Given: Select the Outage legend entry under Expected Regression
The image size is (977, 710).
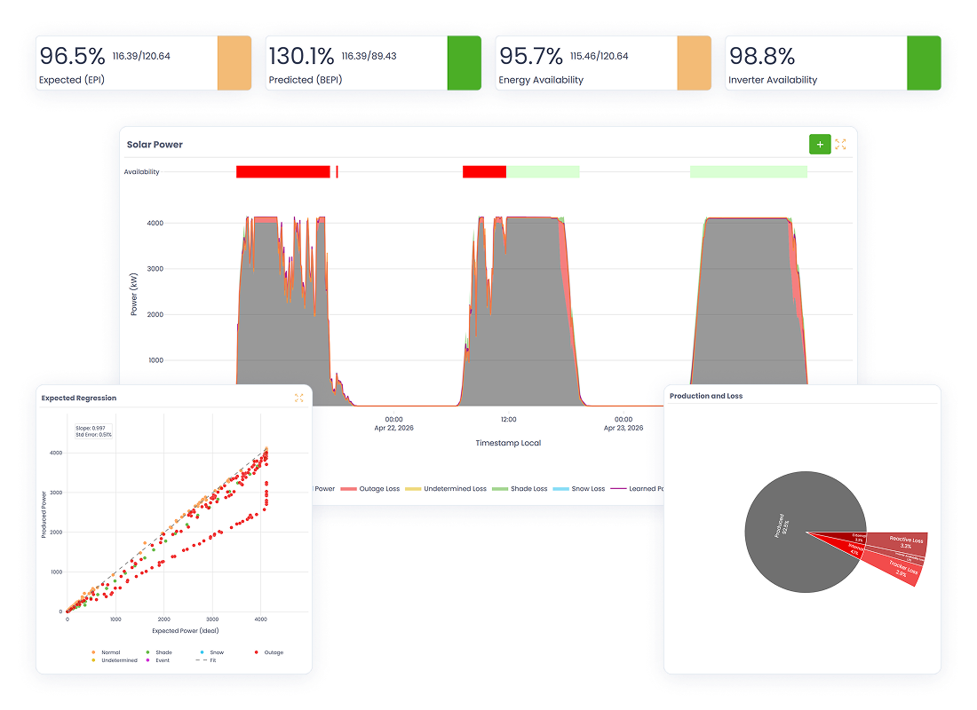Looking at the screenshot, I should click(271, 651).
